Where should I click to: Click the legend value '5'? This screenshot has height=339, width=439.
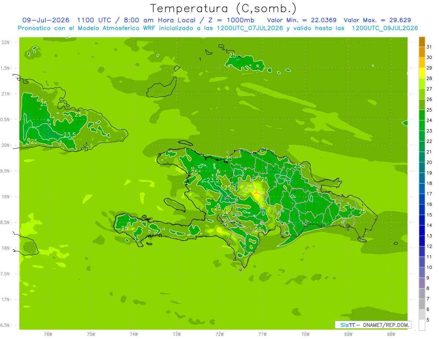point(428,320)
